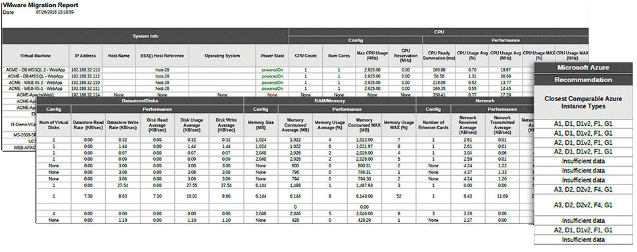Viewport: 637px width, 252px height.
Task: Select the Datastore/Disks section header
Action: [x=140, y=100]
